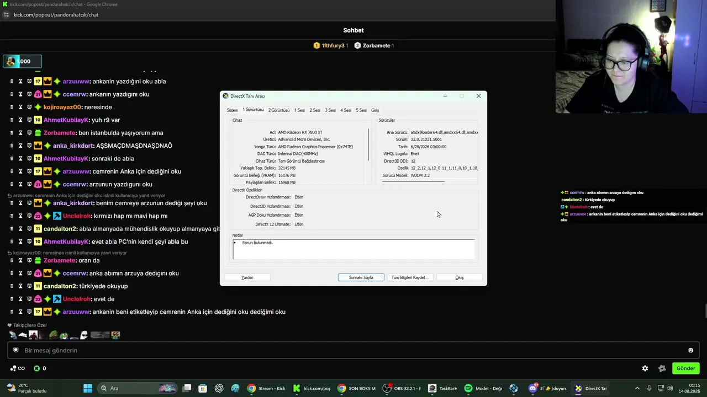This screenshot has height=397, width=707.
Task: Click the taskbar search box Ara
Action: [138, 388]
